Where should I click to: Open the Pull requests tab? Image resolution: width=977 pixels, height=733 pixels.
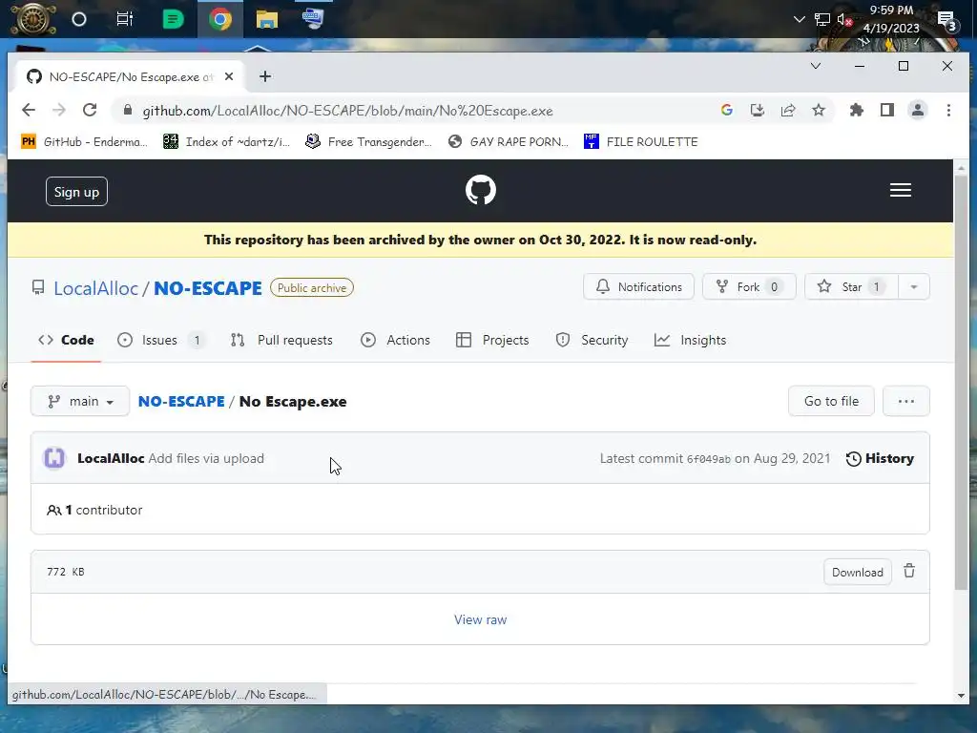[281, 341]
